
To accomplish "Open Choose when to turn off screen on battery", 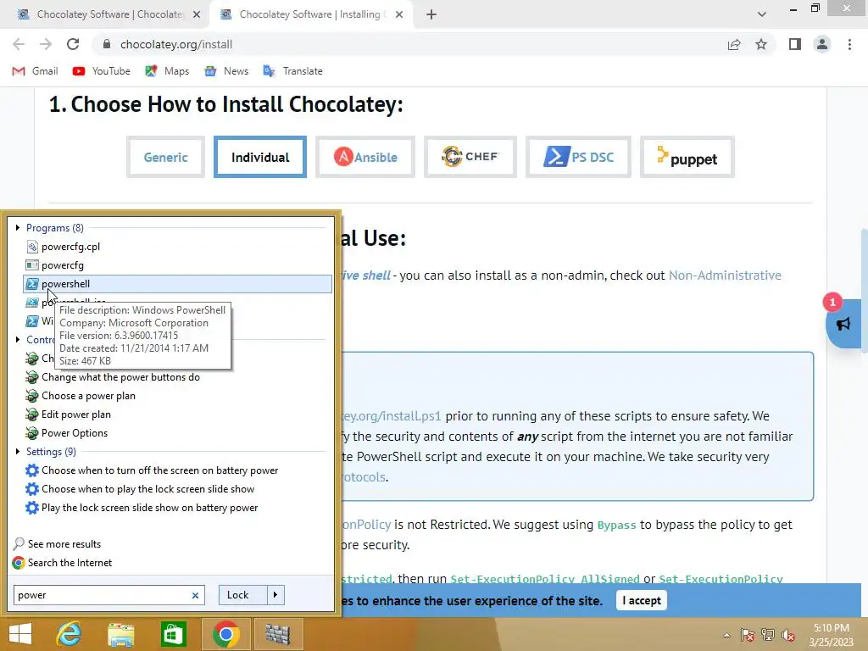I will 160,470.
